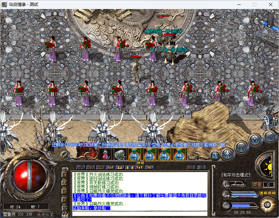Click the X exit button on the toolbar
Viewport: 279px width, 218px height.
(x=201, y=168)
